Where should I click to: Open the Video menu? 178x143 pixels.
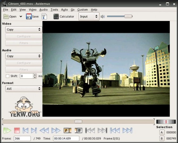(x=32, y=10)
